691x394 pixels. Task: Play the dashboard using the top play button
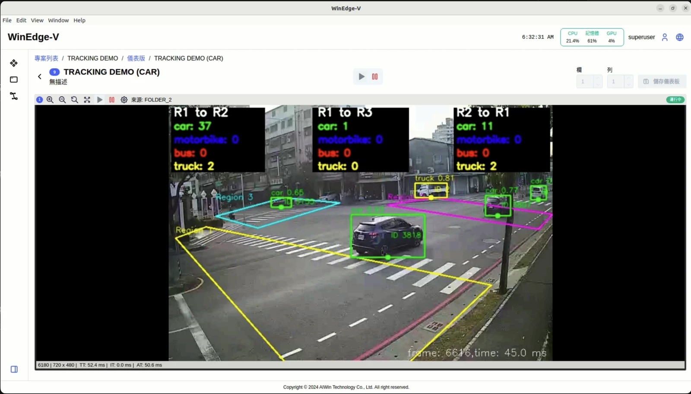pyautogui.click(x=361, y=76)
